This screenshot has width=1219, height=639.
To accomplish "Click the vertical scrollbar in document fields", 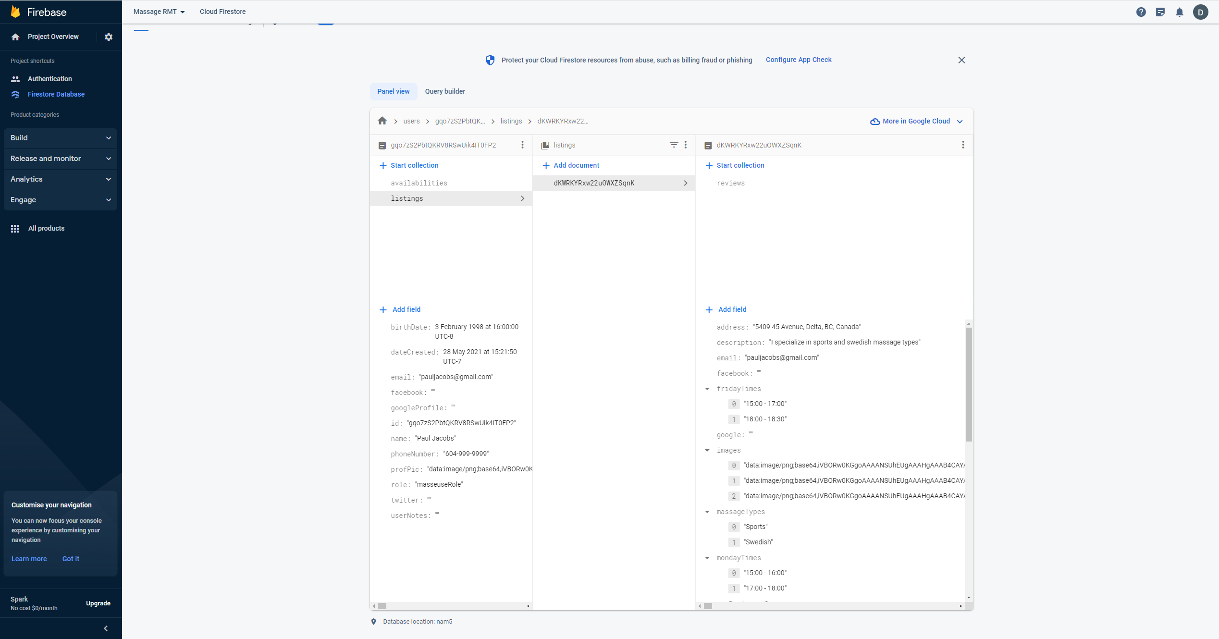I will [x=968, y=384].
